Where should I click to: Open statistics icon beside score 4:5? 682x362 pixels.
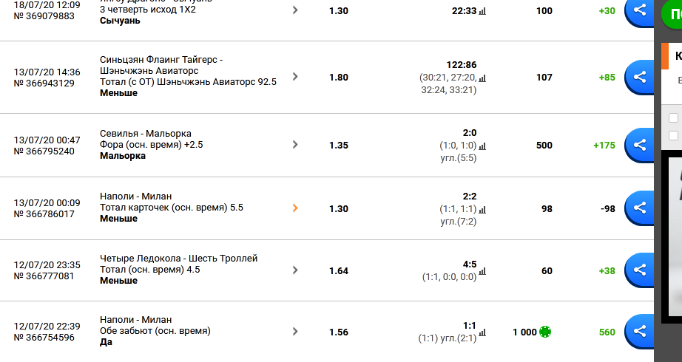(482, 272)
